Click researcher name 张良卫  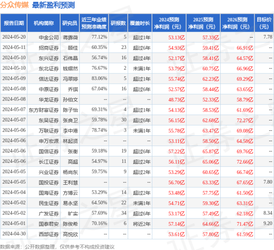pos(70,120)
